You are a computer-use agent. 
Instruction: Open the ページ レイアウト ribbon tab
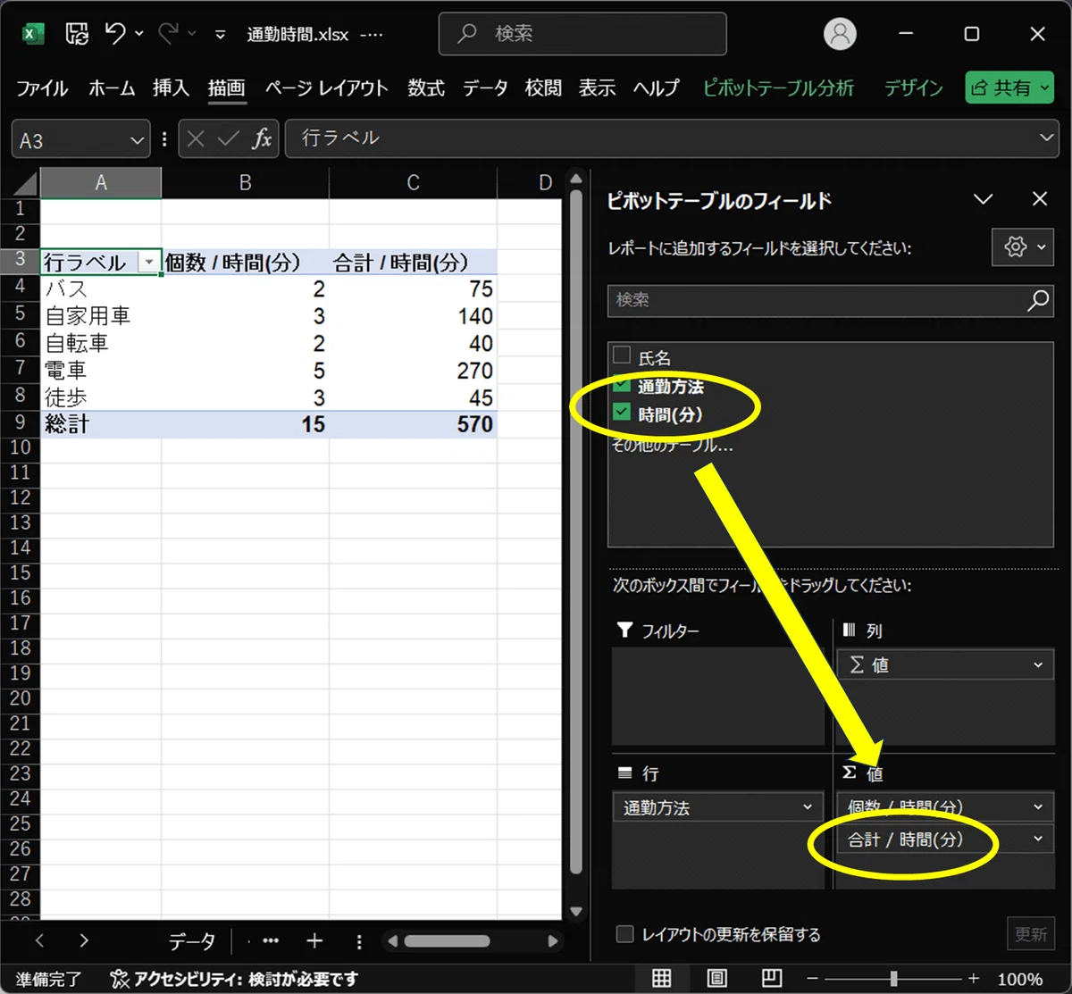click(x=326, y=88)
